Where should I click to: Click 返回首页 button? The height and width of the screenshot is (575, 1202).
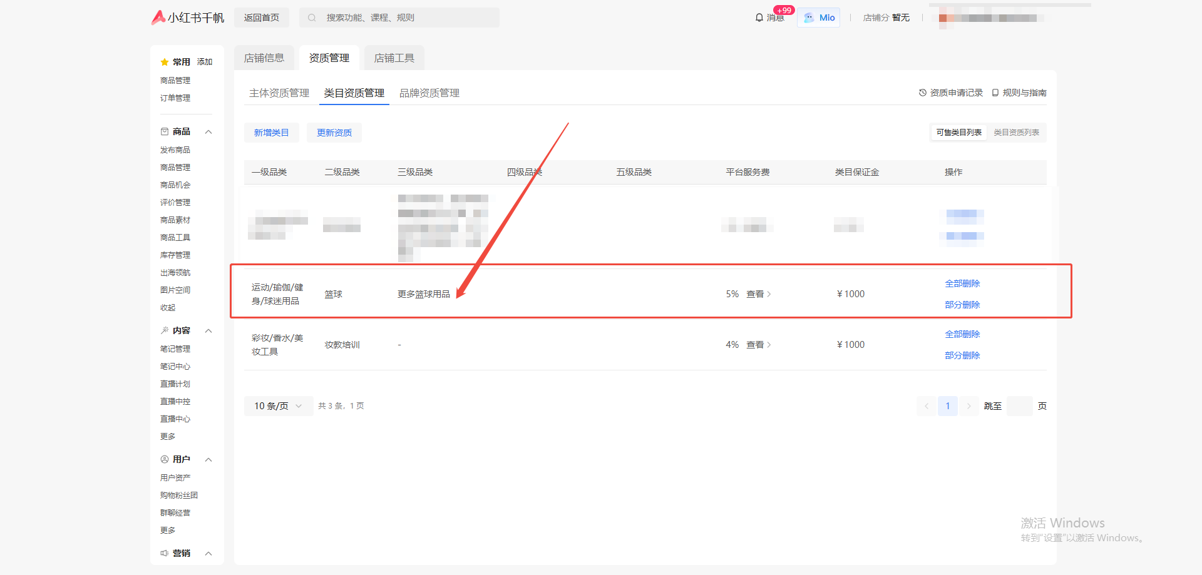(262, 18)
